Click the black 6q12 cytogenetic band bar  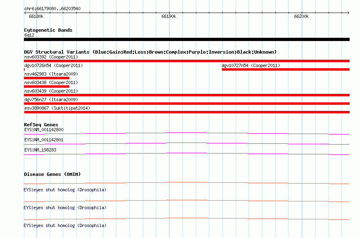pos(187,39)
